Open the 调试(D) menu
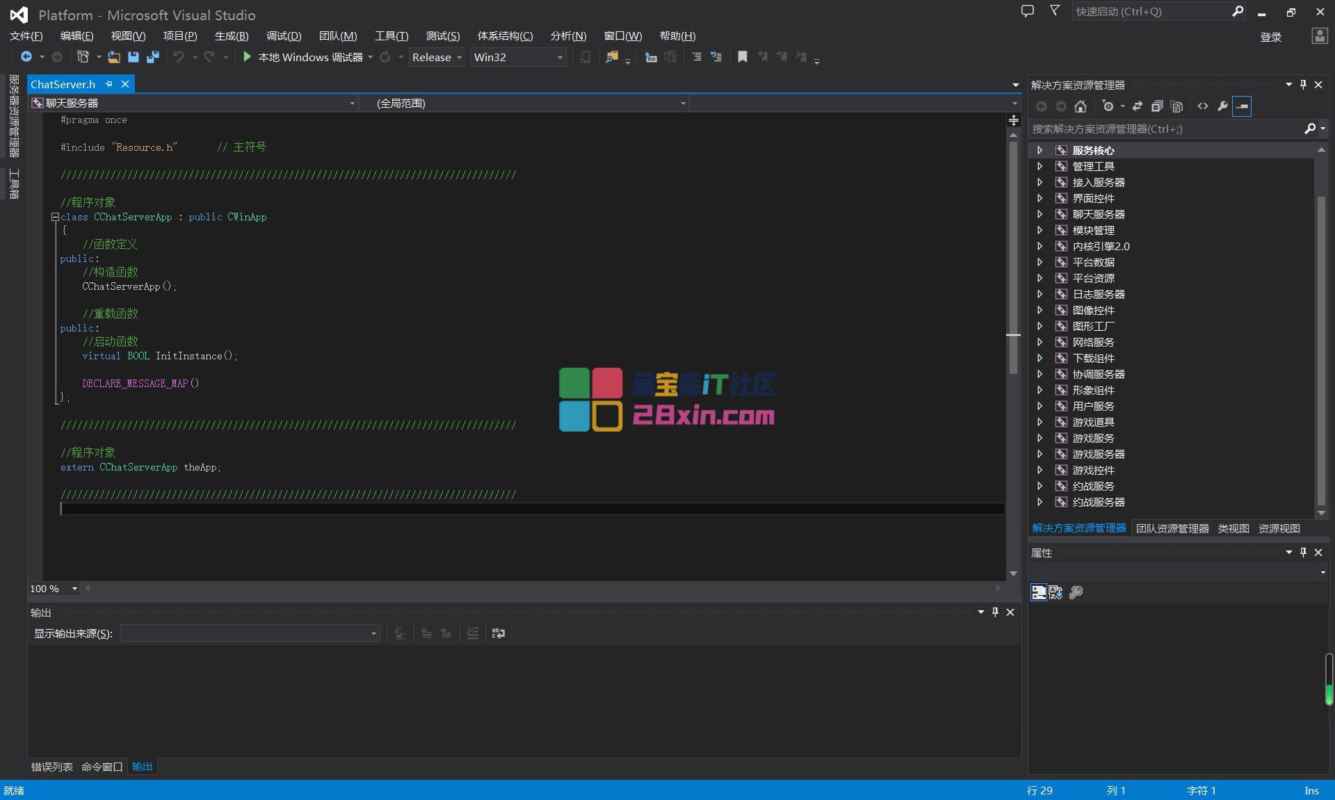The image size is (1335, 800). point(284,36)
